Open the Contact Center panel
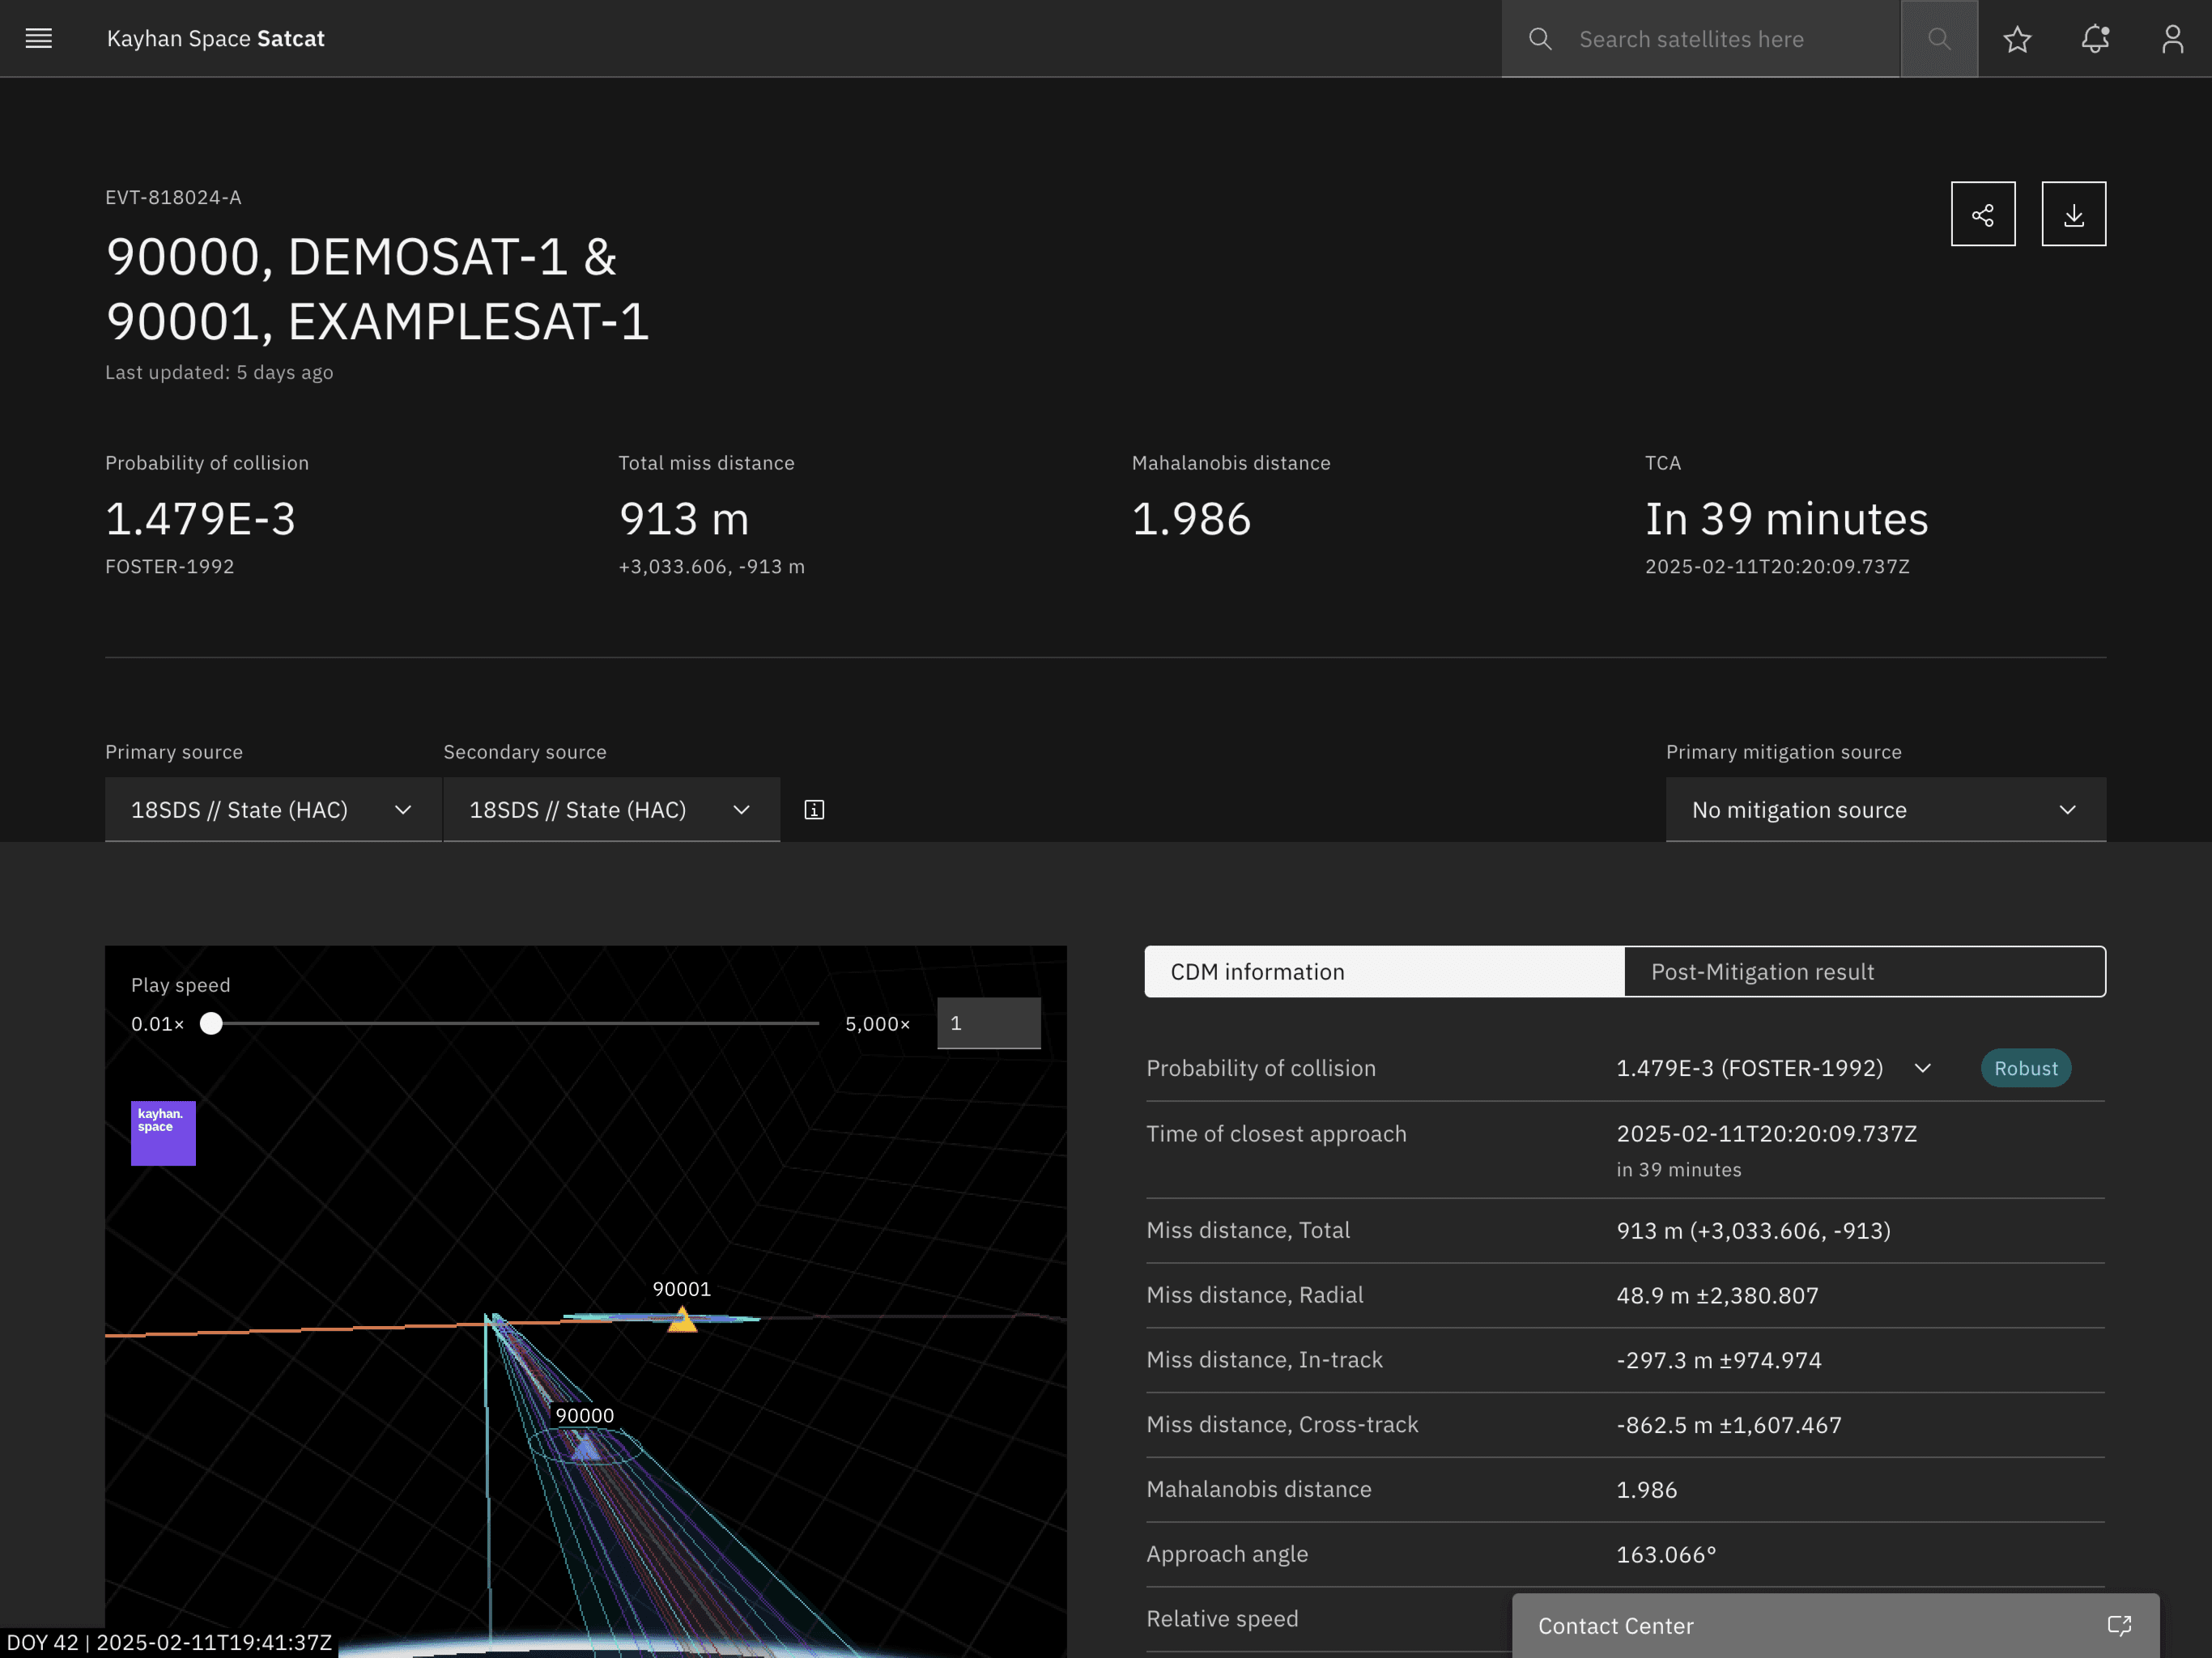The height and width of the screenshot is (1658, 2212). tap(1835, 1625)
